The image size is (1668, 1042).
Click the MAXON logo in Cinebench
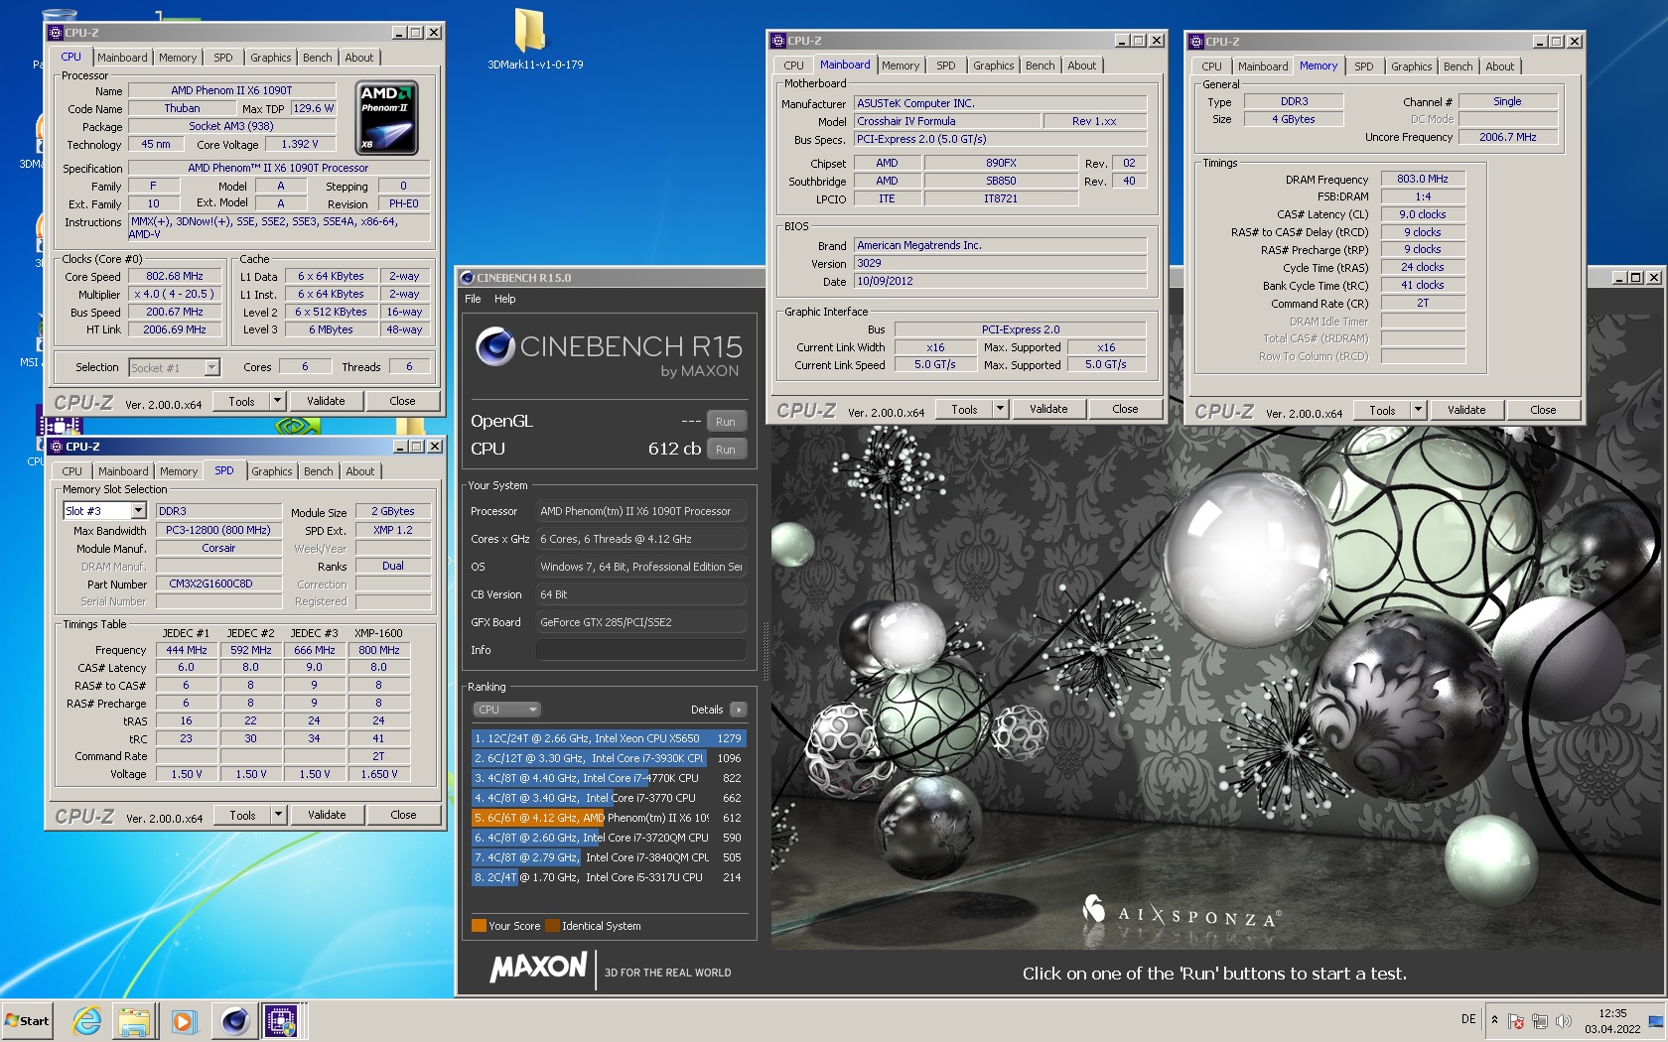(539, 968)
